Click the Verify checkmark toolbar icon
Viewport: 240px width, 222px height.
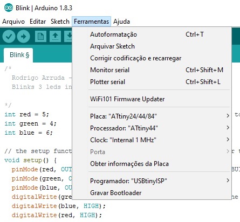coord(9,37)
